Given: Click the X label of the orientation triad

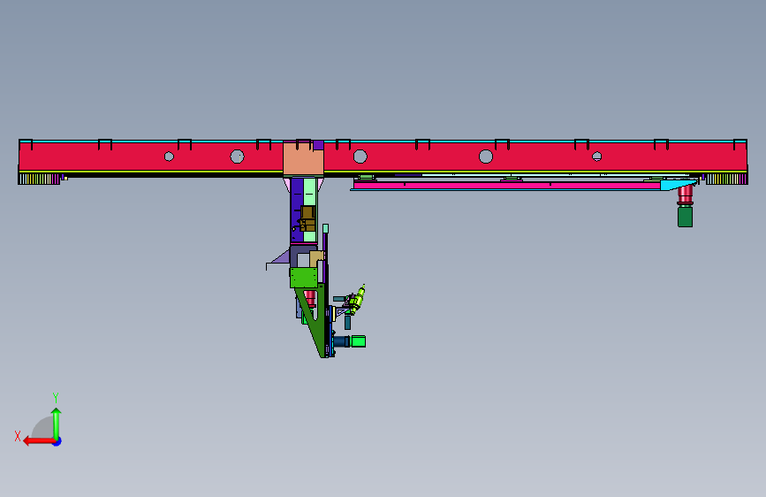Looking at the screenshot, I should click(18, 436).
